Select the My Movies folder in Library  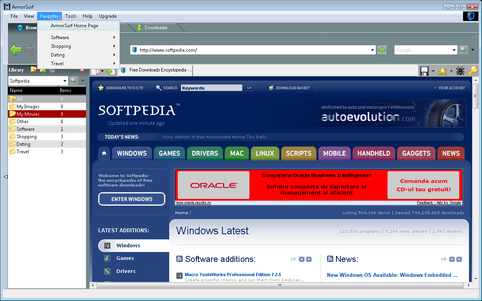tap(47, 114)
